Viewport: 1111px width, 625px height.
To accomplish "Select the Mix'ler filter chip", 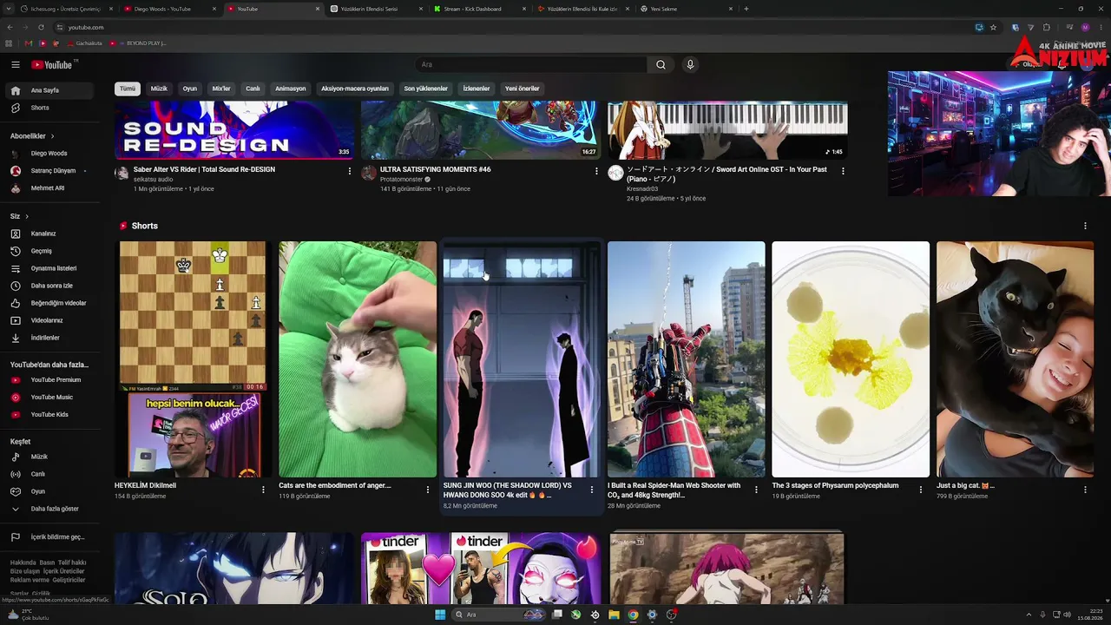I will [x=221, y=89].
